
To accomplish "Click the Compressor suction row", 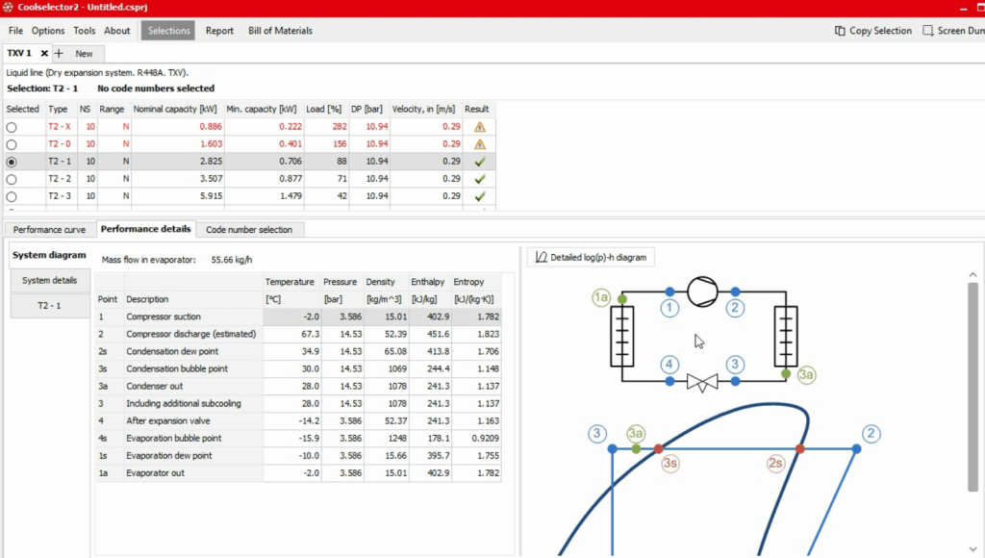I will click(298, 317).
